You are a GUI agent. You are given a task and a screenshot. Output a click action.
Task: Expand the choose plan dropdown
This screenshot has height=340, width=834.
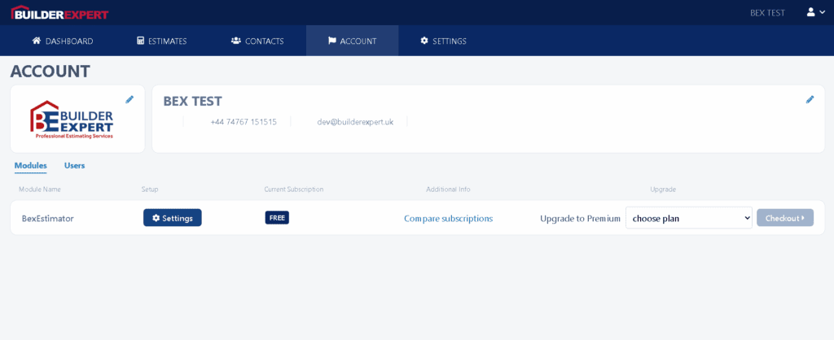[688, 218]
